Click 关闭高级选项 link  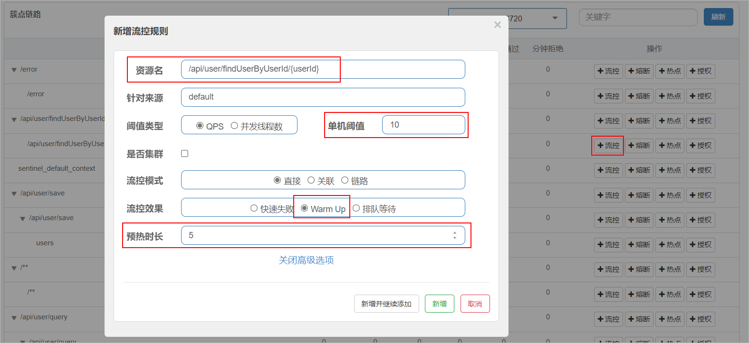click(x=306, y=260)
